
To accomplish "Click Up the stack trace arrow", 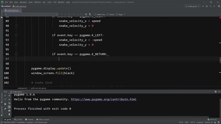I will 9,96.
